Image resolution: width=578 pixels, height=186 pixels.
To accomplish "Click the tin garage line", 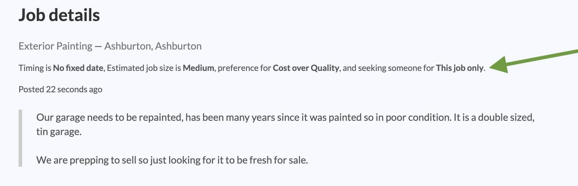I will pyautogui.click(x=59, y=132).
